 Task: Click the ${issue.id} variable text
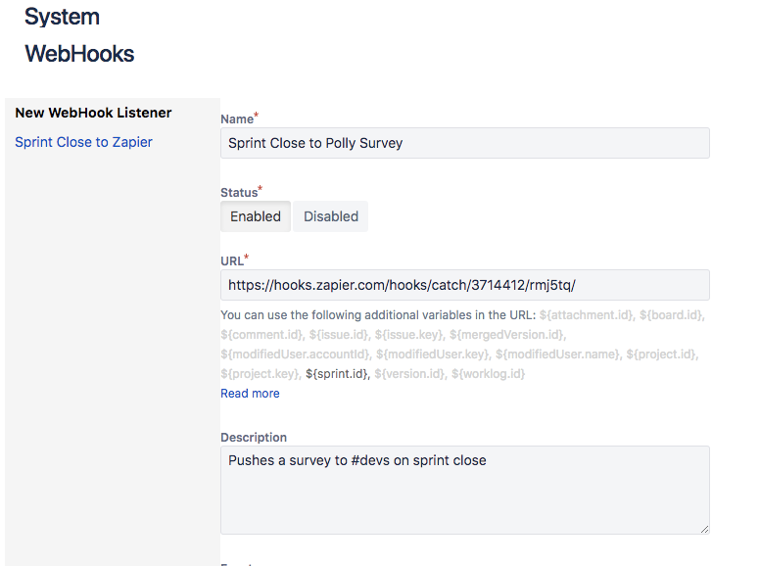click(340, 335)
